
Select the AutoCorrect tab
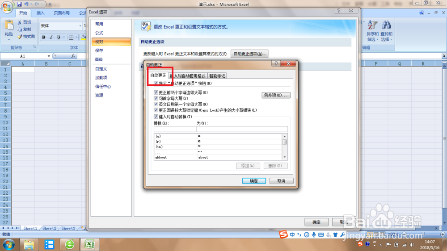[x=158, y=75]
